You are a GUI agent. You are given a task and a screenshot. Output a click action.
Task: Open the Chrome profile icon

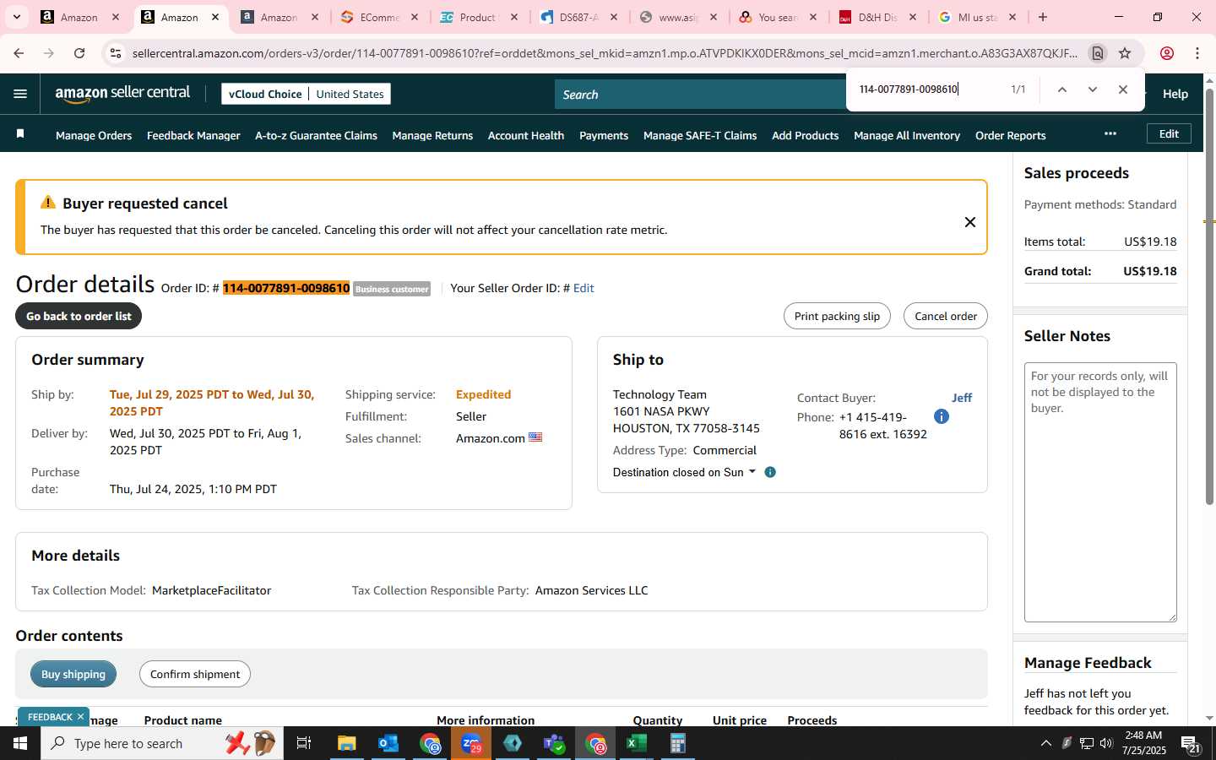[x=1167, y=53]
